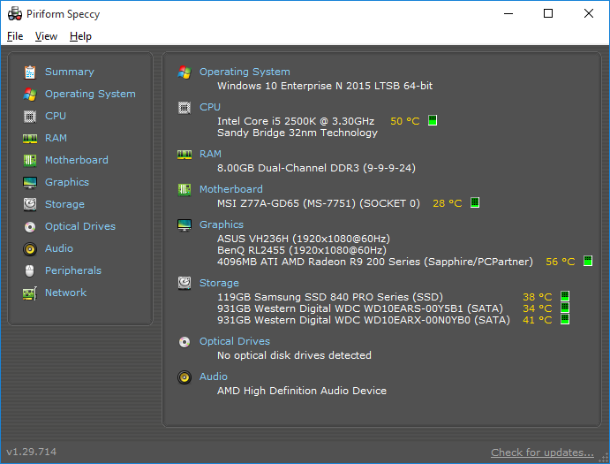The height and width of the screenshot is (464, 610).
Task: Show Optical Drives section from sidebar
Action: (x=80, y=226)
